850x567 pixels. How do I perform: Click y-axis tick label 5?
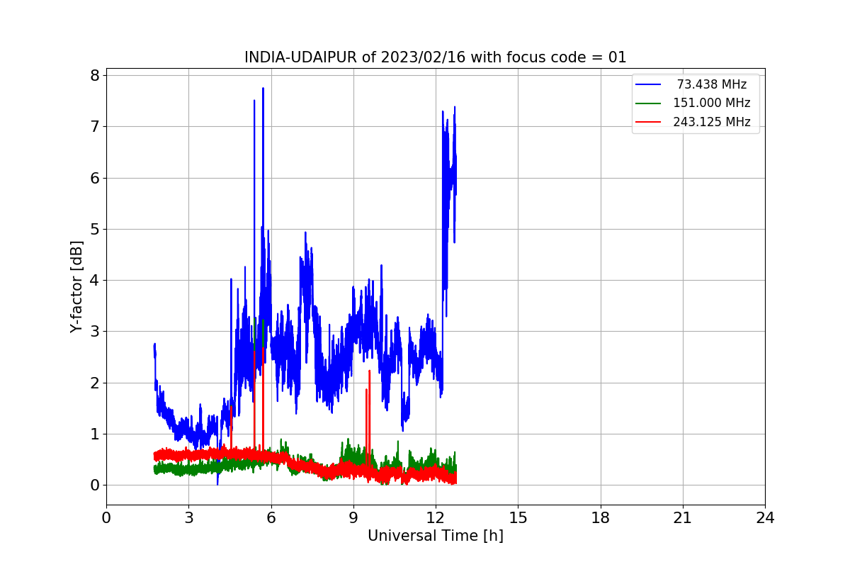[94, 229]
